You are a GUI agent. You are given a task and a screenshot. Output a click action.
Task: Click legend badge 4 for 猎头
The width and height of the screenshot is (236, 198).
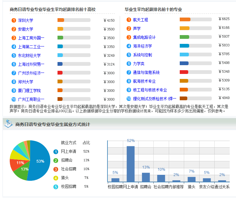pos(56,178)
